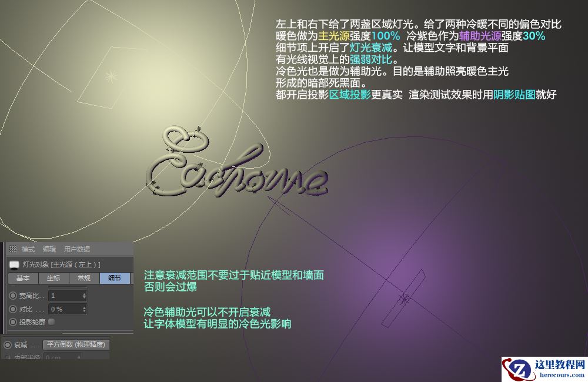Click the circle icon beside 内部半径
588x382 pixels.
pos(8,357)
